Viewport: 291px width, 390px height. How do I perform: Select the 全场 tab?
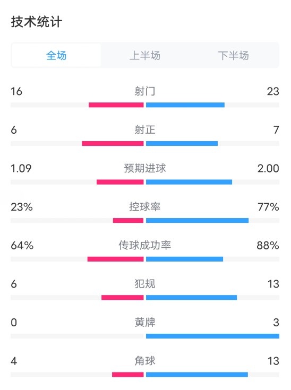(56, 55)
